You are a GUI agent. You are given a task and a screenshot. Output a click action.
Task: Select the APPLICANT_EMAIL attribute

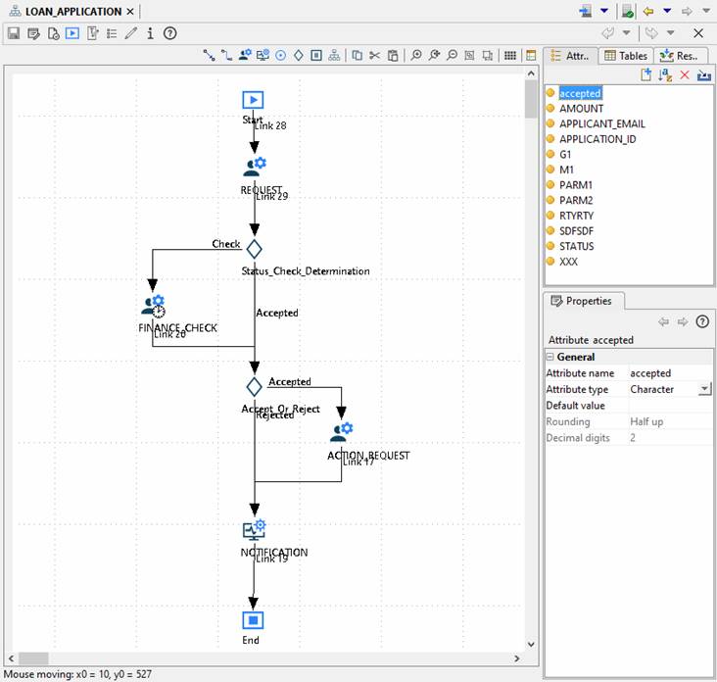tap(601, 123)
